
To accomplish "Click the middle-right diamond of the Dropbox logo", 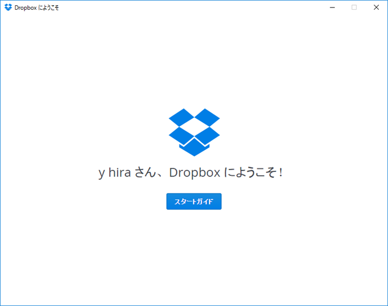I will 207,135.
